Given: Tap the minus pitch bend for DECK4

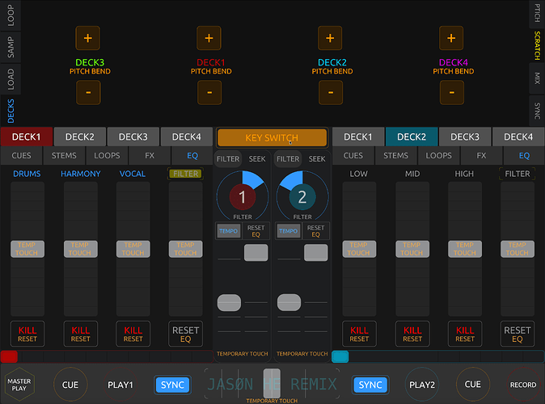Looking at the screenshot, I should point(451,92).
